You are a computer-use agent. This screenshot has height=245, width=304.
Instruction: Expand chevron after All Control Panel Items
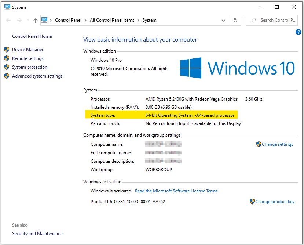click(138, 20)
